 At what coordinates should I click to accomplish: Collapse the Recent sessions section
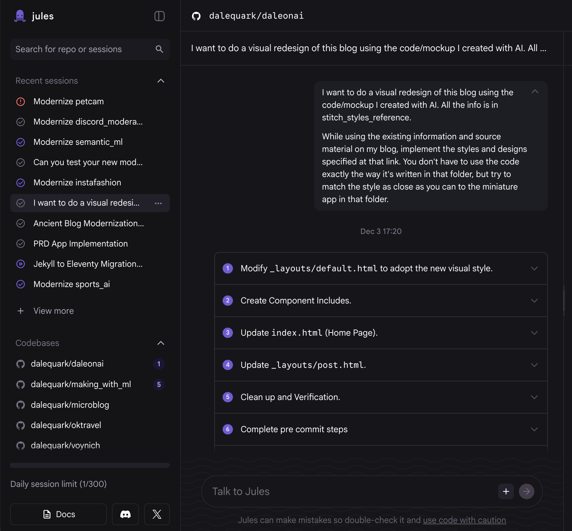pyautogui.click(x=161, y=81)
